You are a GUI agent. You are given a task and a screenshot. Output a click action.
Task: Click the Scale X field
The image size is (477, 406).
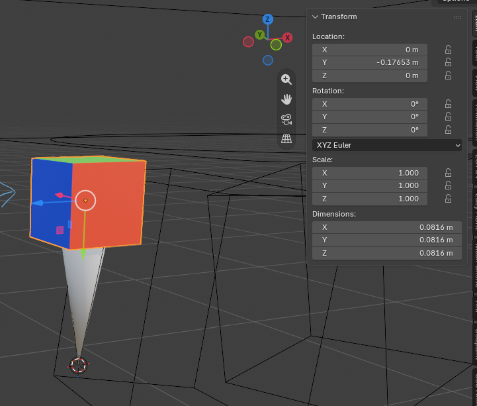[x=370, y=173]
